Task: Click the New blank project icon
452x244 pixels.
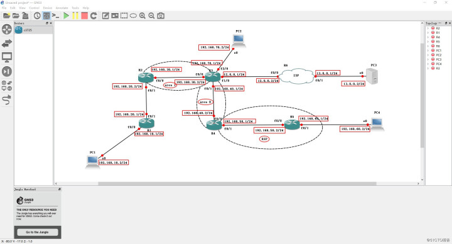Action: point(6,16)
